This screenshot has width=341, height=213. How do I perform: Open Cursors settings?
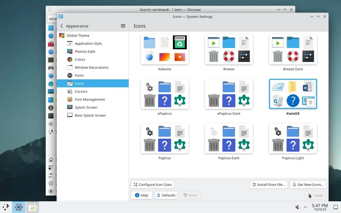93,91
